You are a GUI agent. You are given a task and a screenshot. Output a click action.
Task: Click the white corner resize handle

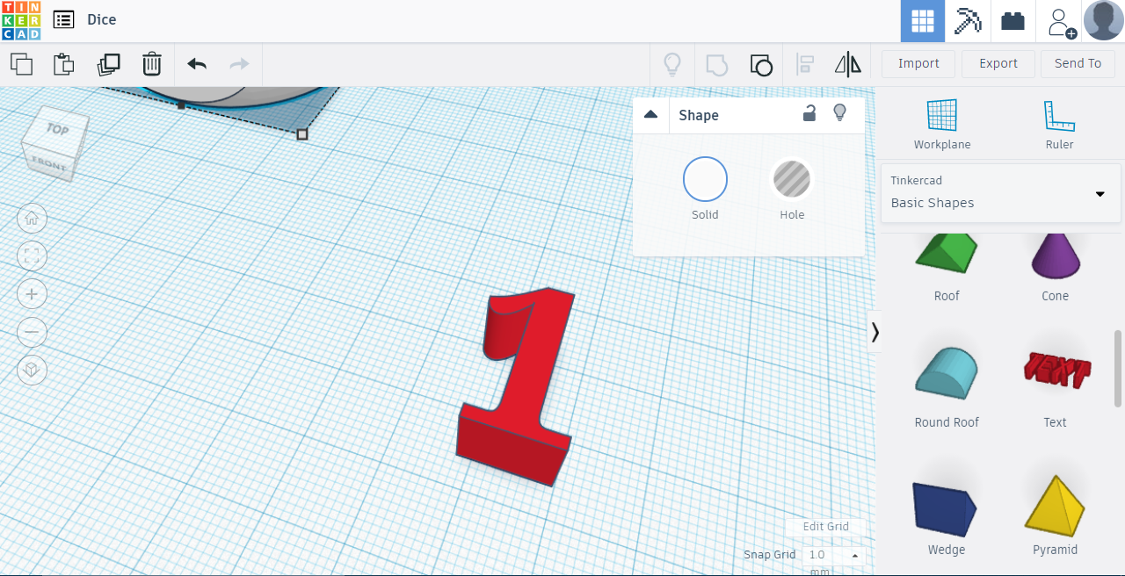[x=302, y=134]
